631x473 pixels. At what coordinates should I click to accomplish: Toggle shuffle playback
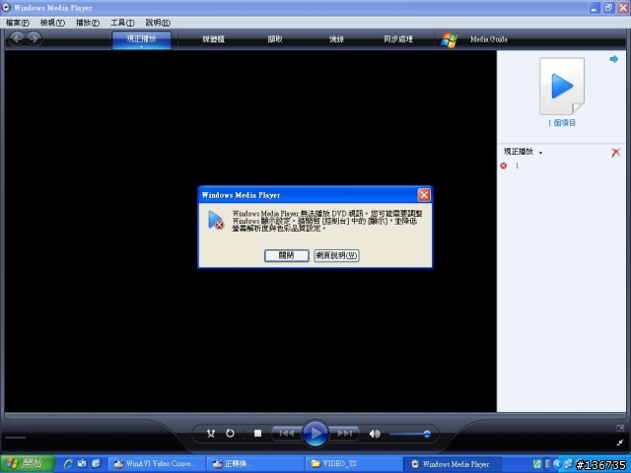point(210,434)
